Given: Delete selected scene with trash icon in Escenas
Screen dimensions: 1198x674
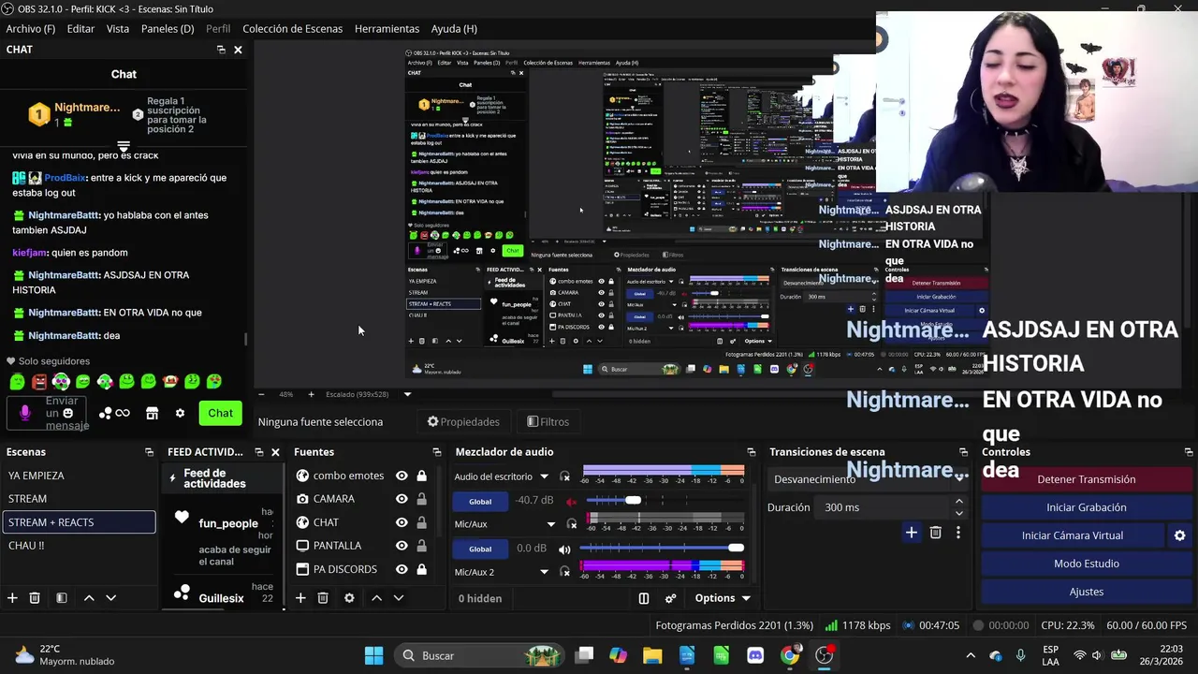Looking at the screenshot, I should click(35, 598).
